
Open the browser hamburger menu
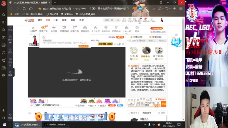[x=181, y=9]
